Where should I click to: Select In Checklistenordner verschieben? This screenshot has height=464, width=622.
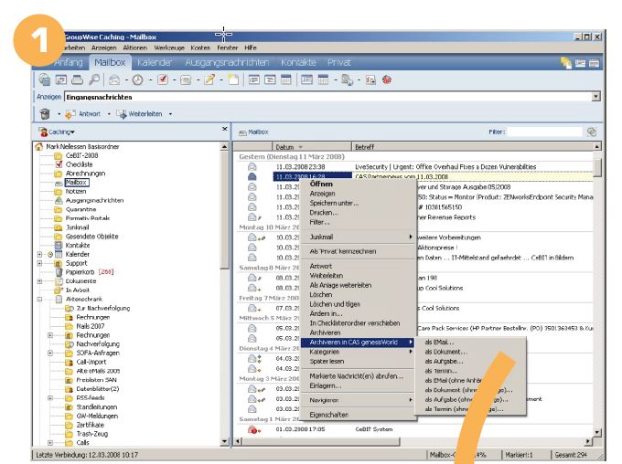click(355, 323)
